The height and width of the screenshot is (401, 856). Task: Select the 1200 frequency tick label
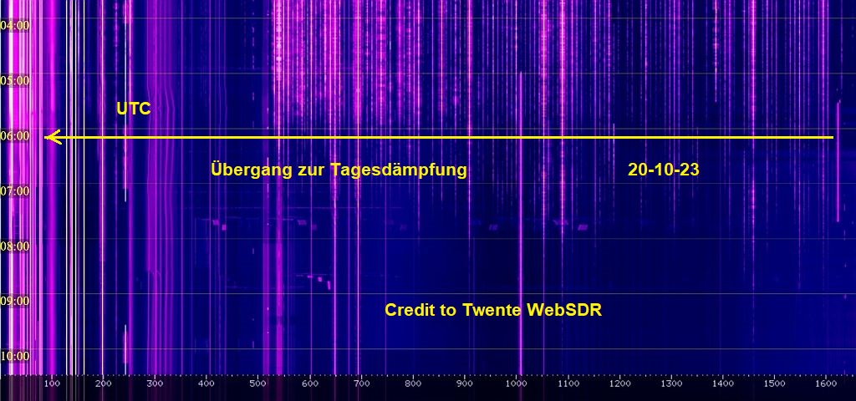coord(619,383)
